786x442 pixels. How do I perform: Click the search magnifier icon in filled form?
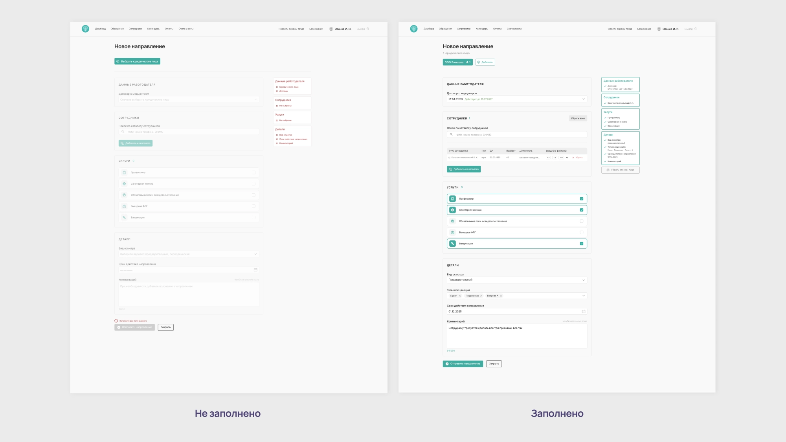[x=451, y=135]
